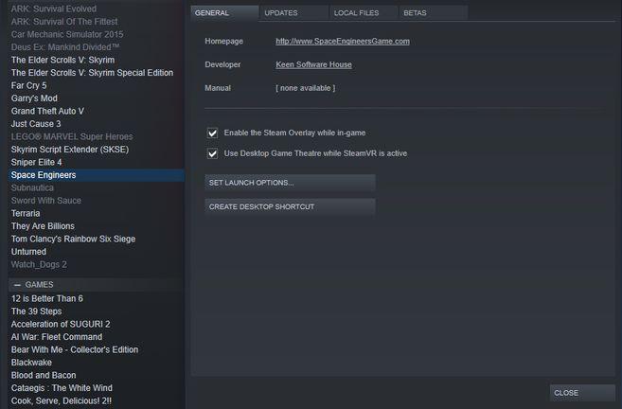Open Subnautica in the game list
This screenshot has width=622, height=409.
(x=33, y=187)
